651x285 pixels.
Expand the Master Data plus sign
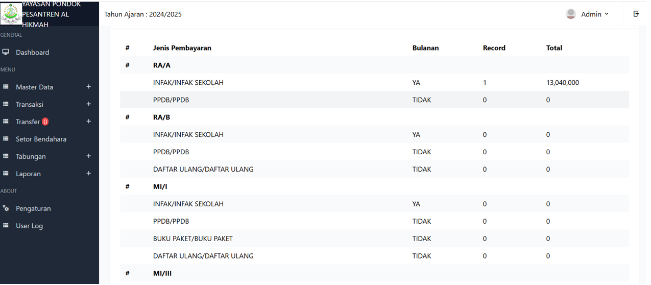pyautogui.click(x=88, y=87)
